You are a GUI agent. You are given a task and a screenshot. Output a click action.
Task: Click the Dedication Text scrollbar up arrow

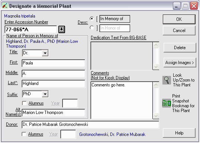[x=156, y=45]
